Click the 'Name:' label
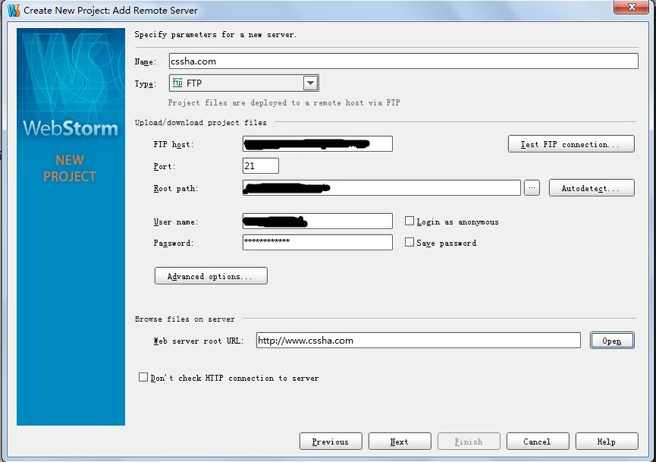 [x=145, y=61]
